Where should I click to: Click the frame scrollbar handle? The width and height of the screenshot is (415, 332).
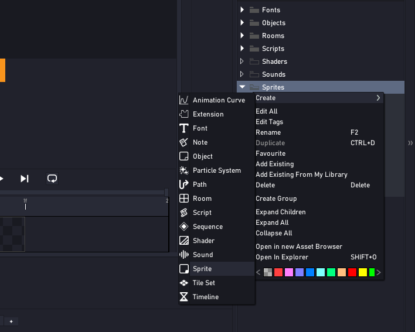(x=166, y=193)
